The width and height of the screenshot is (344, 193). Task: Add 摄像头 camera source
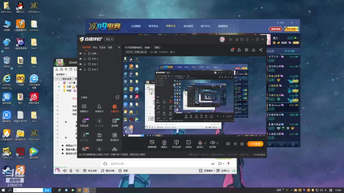point(164,144)
